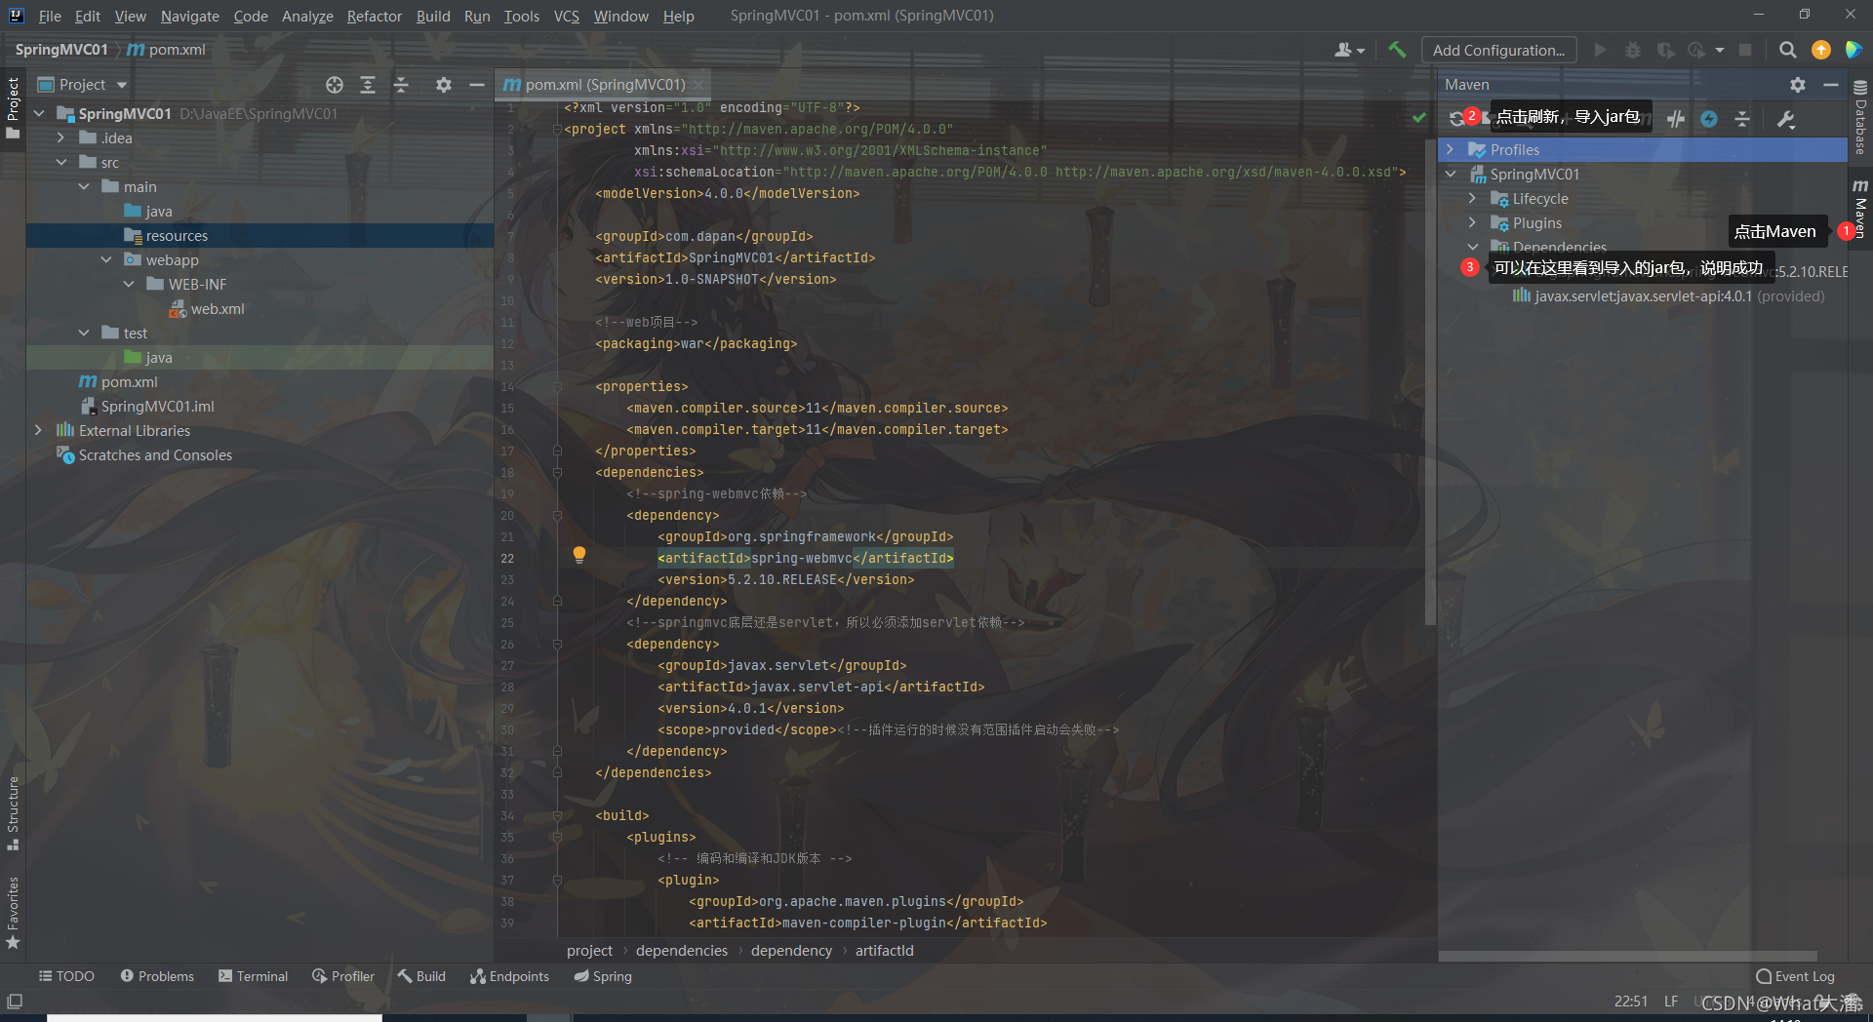Open the Terminal tool window button
The height and width of the screenshot is (1022, 1873).
[254, 976]
